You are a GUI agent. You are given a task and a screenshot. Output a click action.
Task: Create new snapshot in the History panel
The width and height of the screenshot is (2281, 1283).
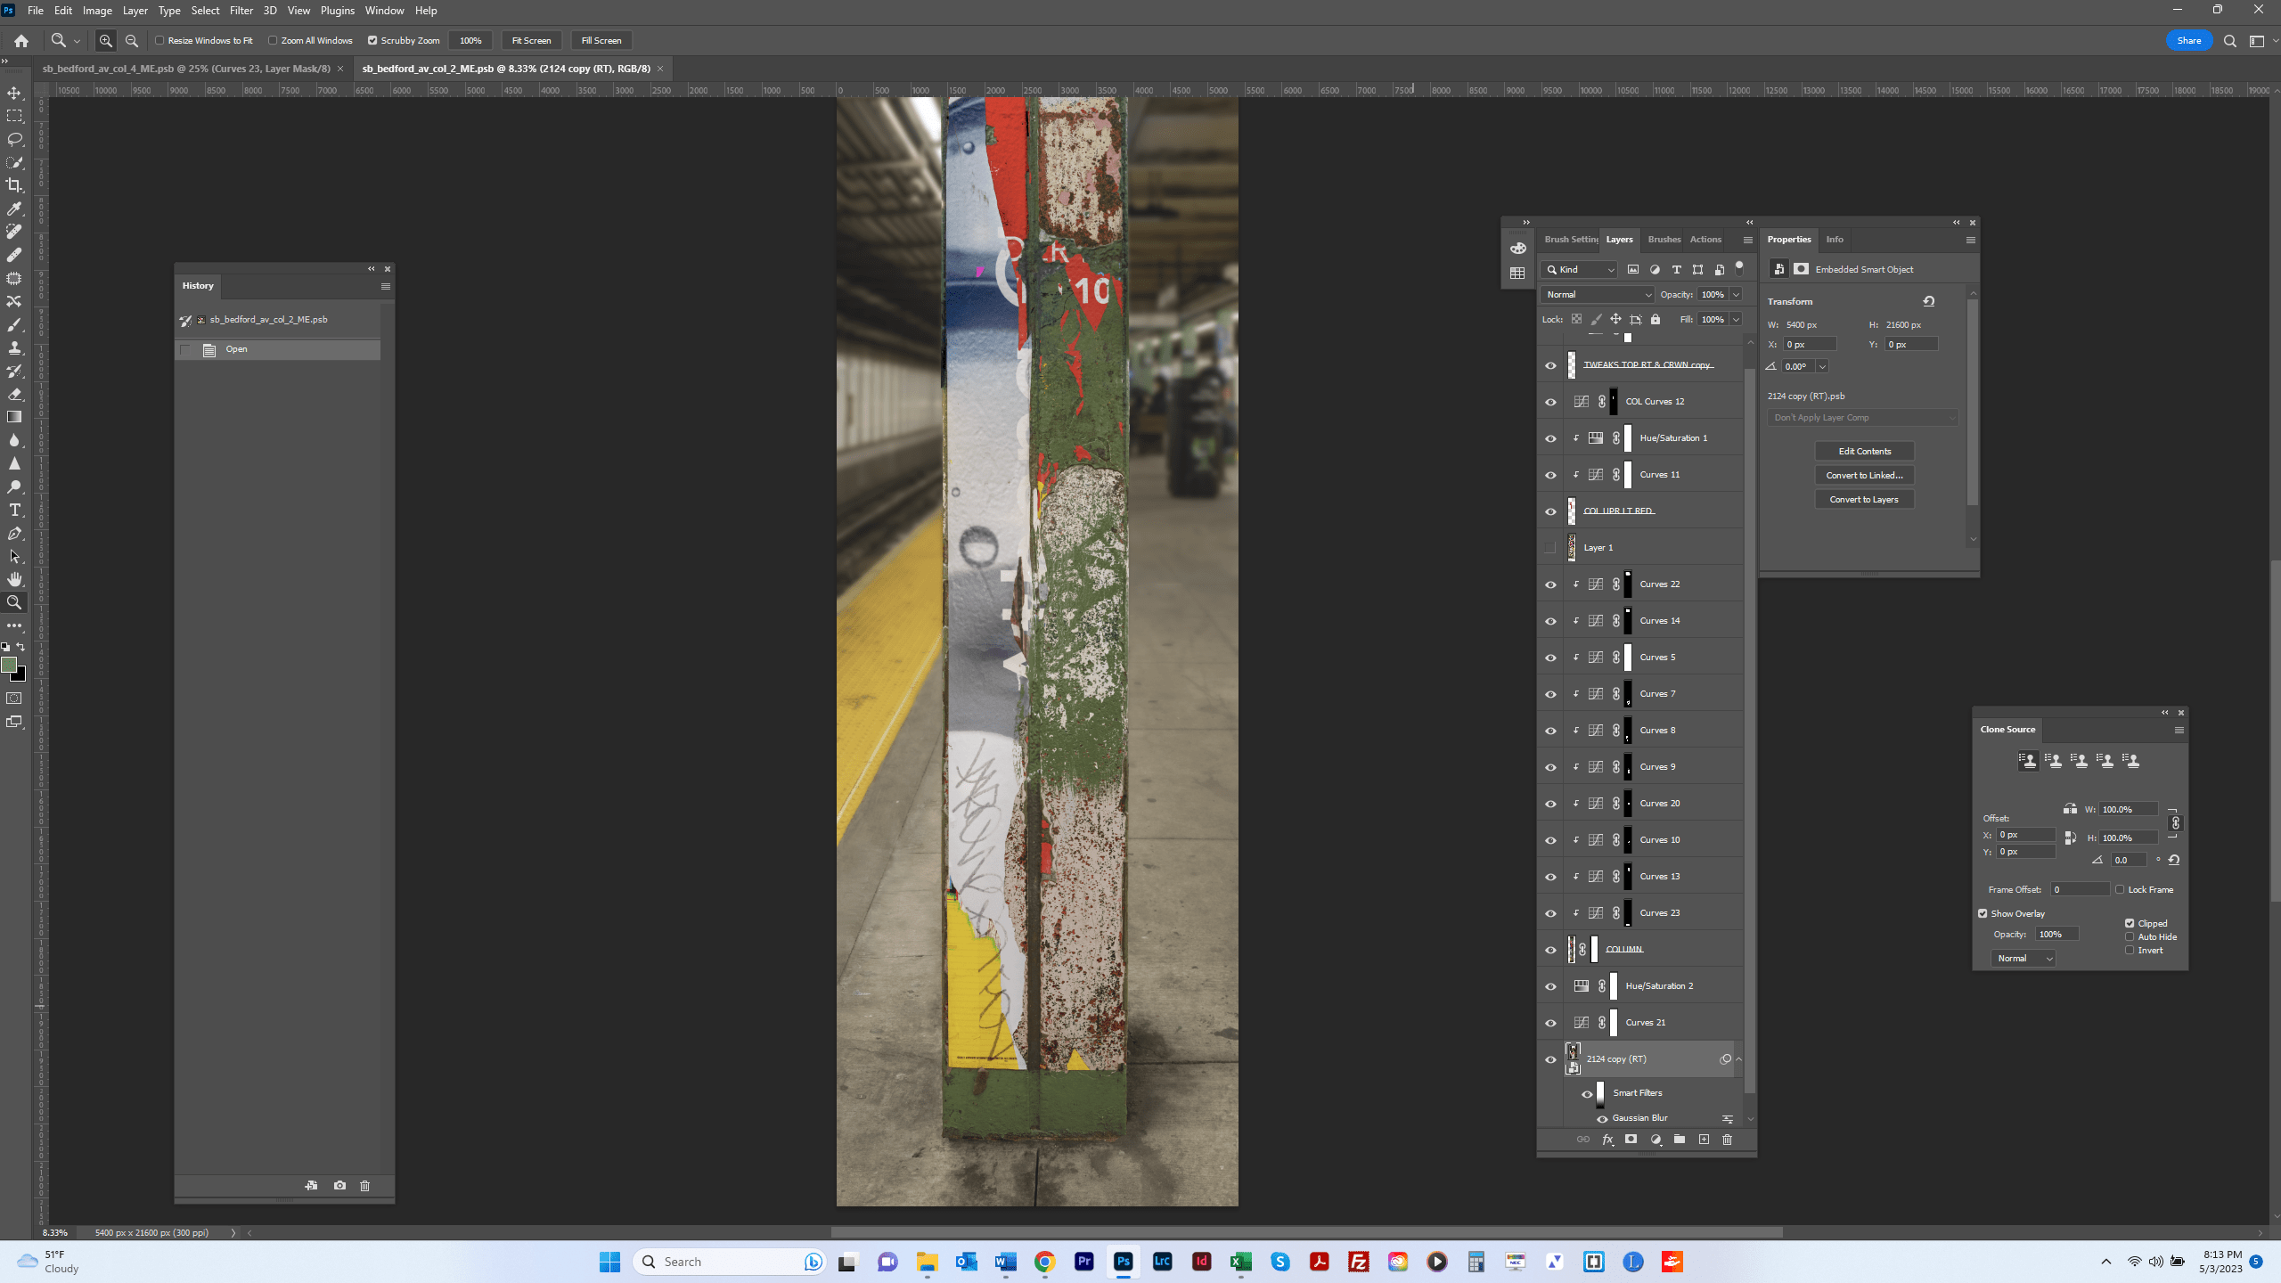pos(339,1186)
